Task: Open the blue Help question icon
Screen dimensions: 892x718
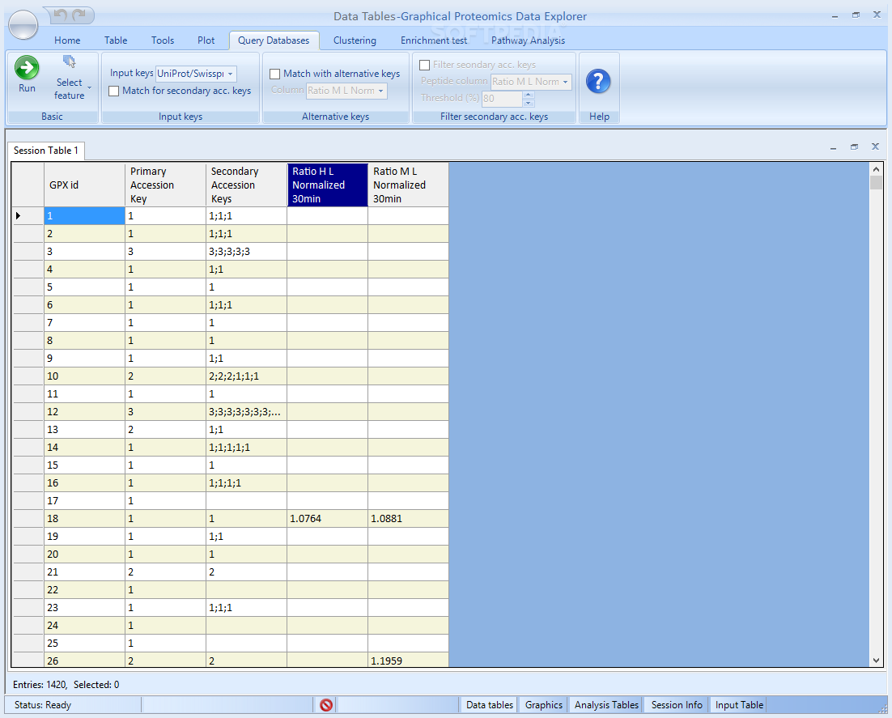Action: click(598, 82)
